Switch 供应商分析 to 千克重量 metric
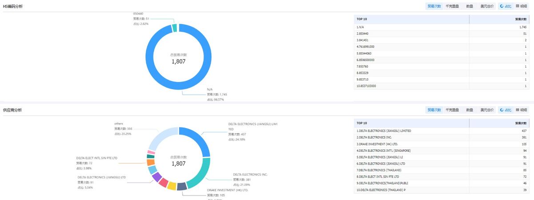 coord(452,110)
